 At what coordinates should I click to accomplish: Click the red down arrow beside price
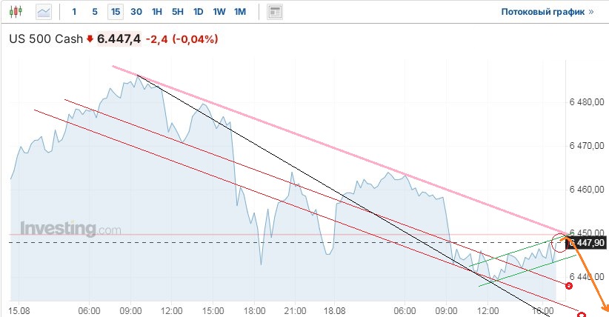[x=90, y=39]
